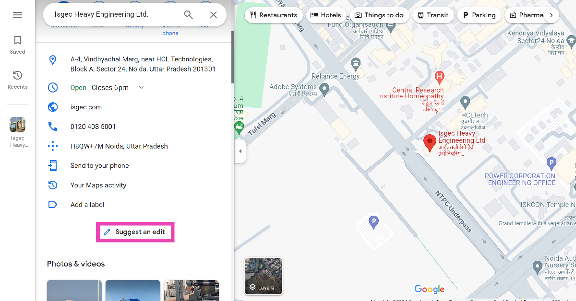Open the first photo thumbnail
This screenshot has width=576, height=301.
pyautogui.click(x=74, y=290)
